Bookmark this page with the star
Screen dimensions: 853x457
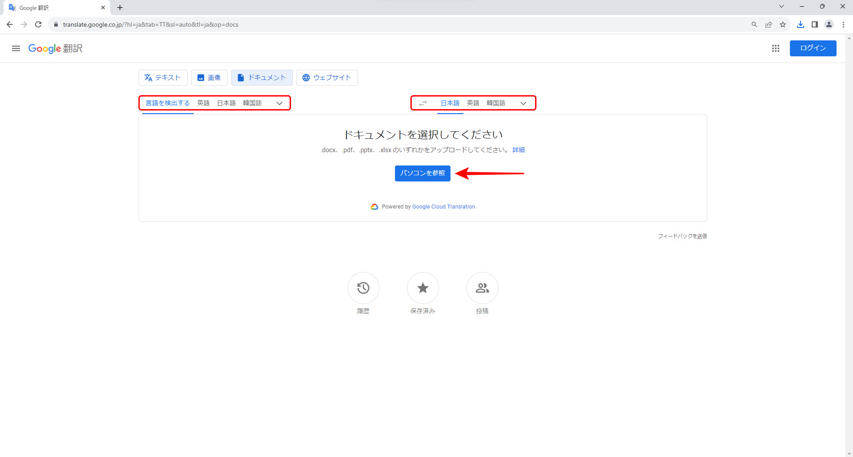[x=783, y=24]
